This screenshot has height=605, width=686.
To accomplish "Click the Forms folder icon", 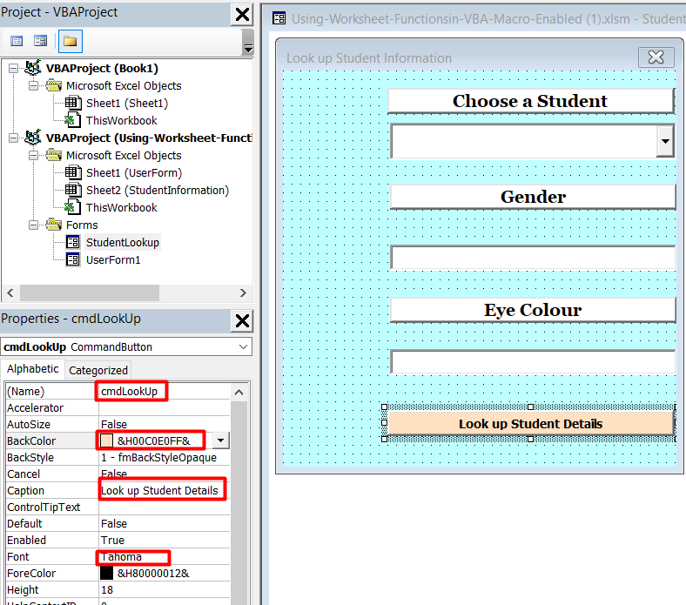I will click(54, 225).
